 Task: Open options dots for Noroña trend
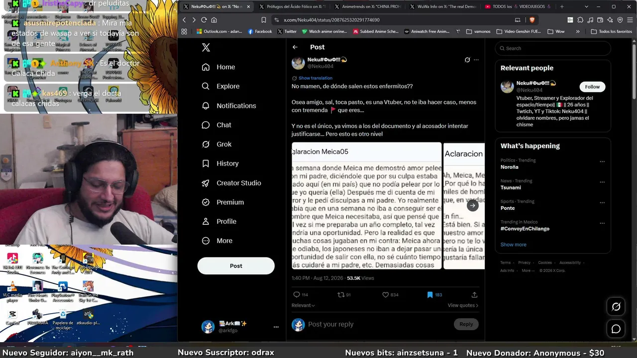click(x=602, y=162)
